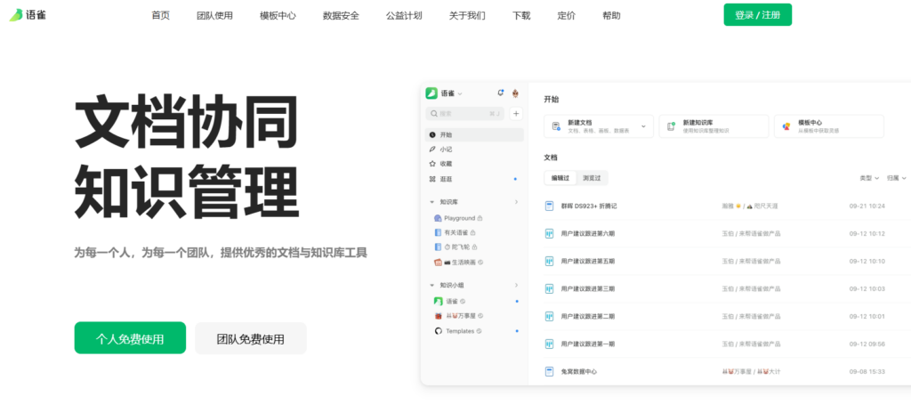Click the 搜索 search field in the sidebar
The image size is (911, 413).
(x=464, y=113)
